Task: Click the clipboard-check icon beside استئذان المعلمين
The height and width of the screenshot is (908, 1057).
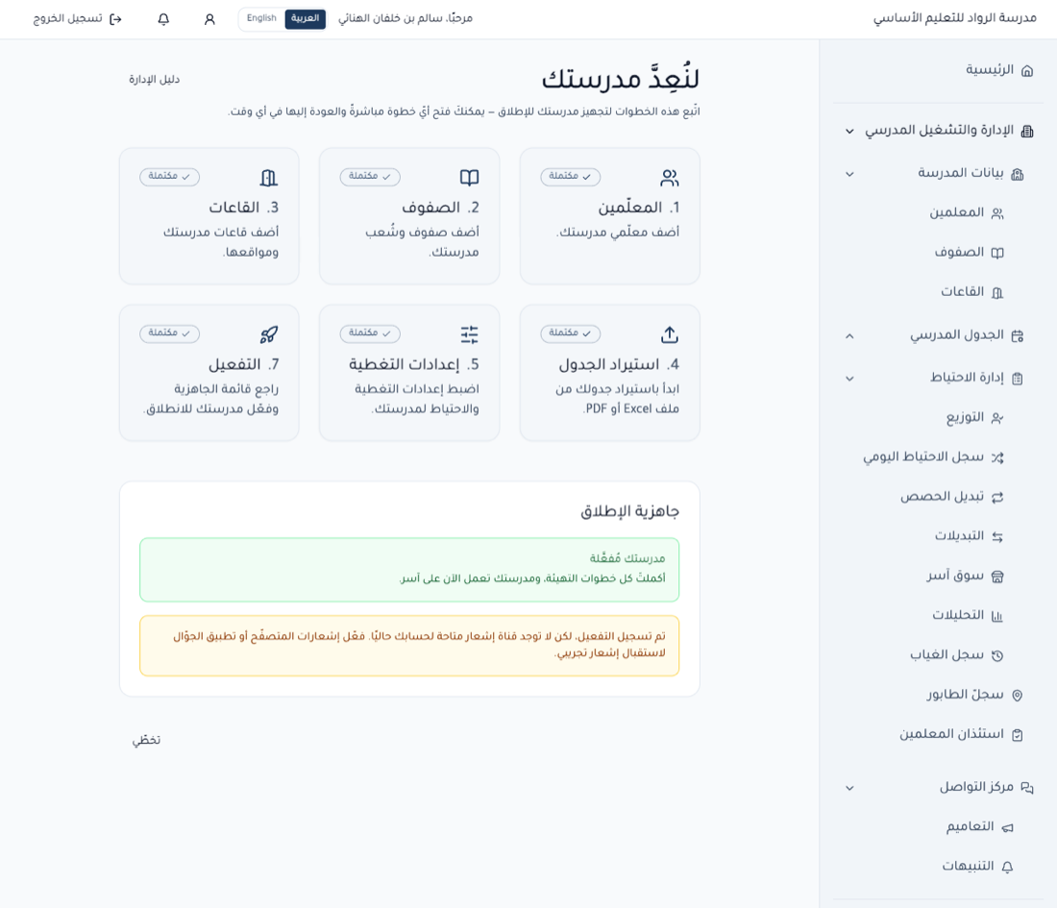Action: click(1018, 735)
